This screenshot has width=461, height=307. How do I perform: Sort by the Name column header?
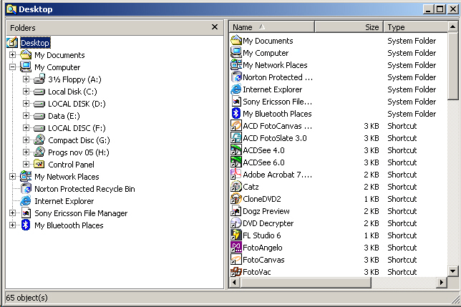pos(272,27)
